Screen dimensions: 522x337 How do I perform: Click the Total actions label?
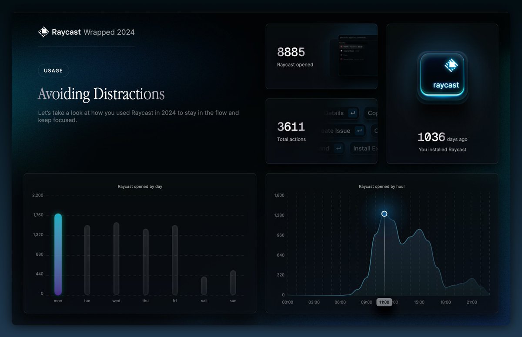tap(291, 140)
